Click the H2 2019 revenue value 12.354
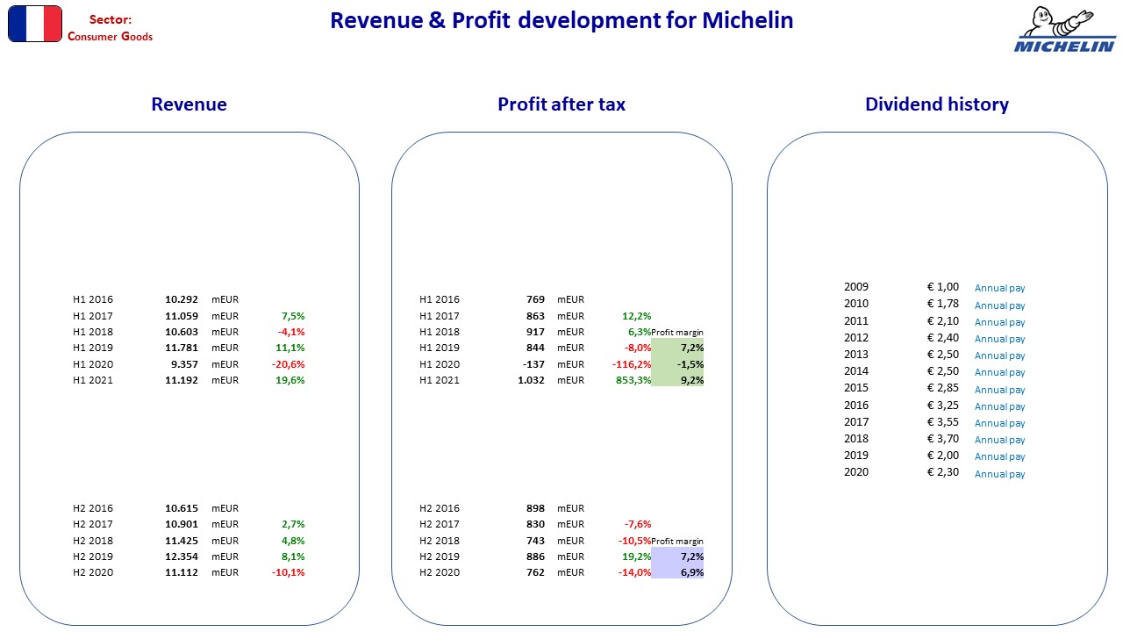1123x632 pixels. tap(182, 557)
